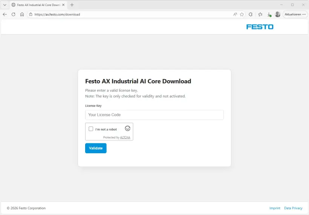Image resolution: width=309 pixels, height=215 pixels.
Task: View site security lock information
Action: click(x=31, y=14)
